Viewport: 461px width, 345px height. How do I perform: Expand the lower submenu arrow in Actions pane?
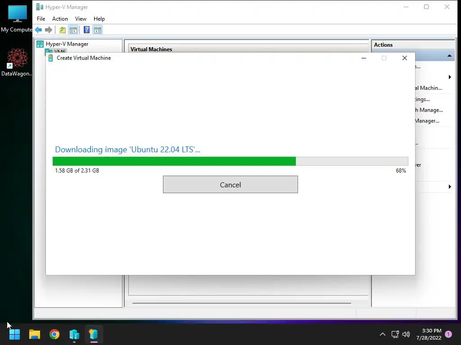point(450,186)
